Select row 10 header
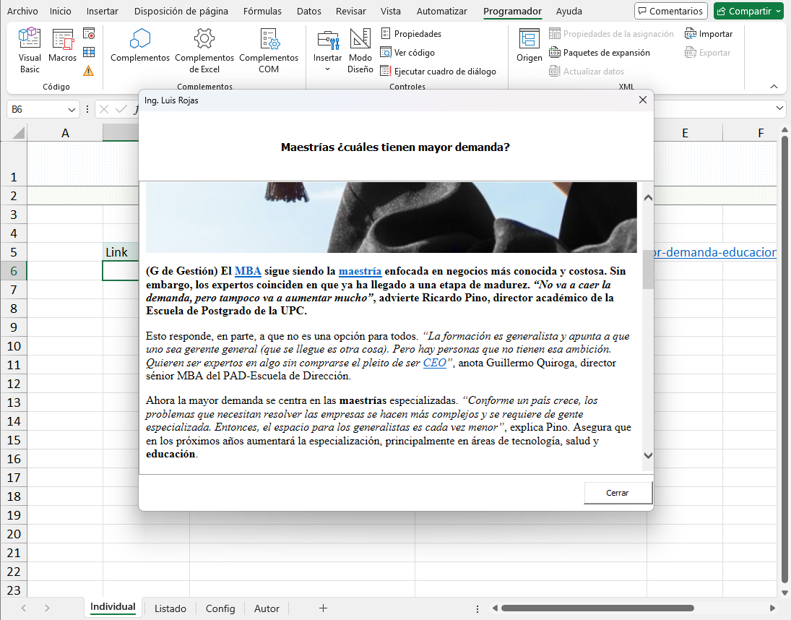This screenshot has height=620, width=791. (14, 346)
